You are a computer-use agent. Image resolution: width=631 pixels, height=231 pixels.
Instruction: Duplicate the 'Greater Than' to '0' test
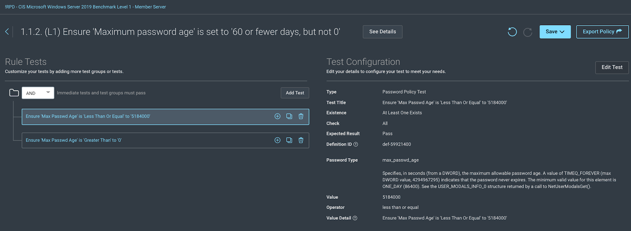point(289,140)
